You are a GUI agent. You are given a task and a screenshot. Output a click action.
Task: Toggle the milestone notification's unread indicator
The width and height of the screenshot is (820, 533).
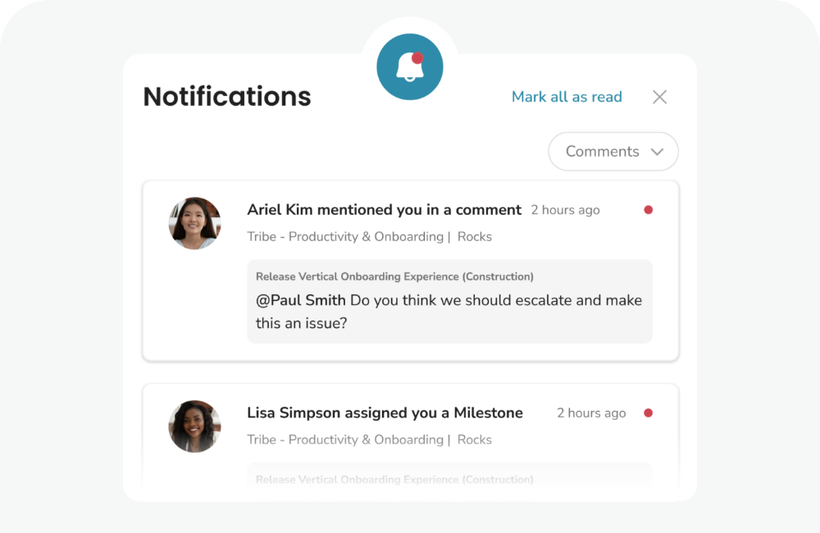point(648,412)
